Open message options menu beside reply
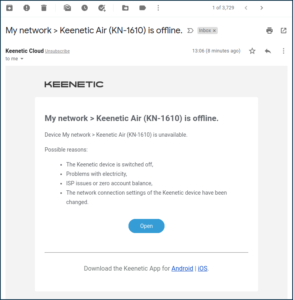293x300 pixels. pyautogui.click(x=284, y=51)
